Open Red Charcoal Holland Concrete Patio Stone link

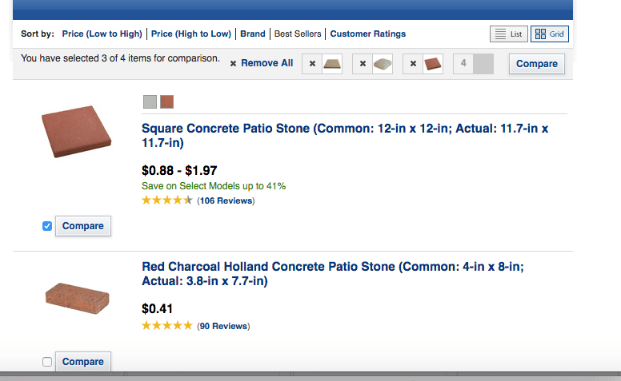click(x=333, y=273)
